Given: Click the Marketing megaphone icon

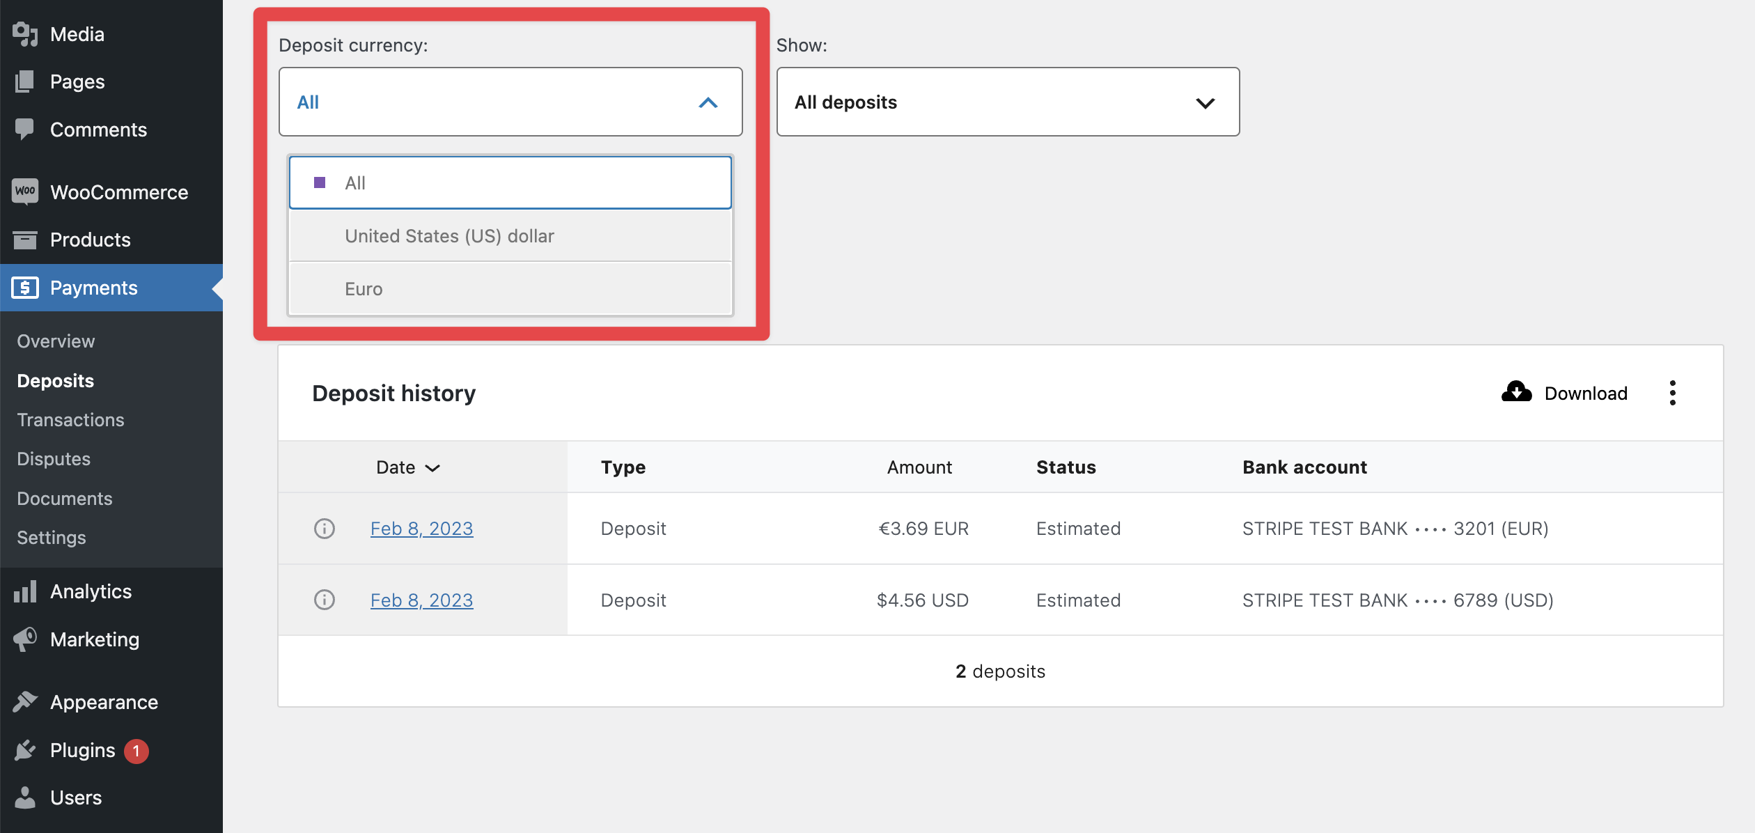Looking at the screenshot, I should [25, 639].
